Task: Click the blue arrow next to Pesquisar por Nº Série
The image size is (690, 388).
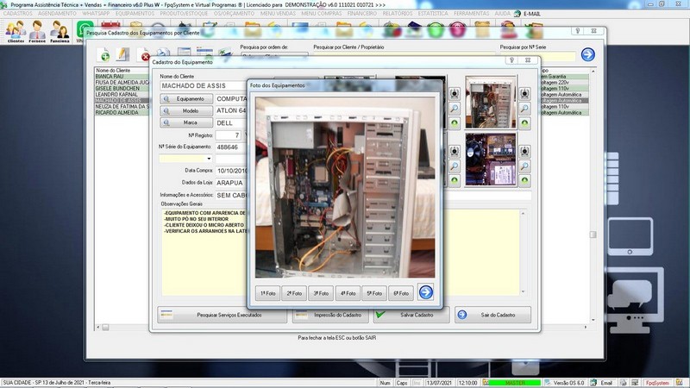Action: pos(588,54)
